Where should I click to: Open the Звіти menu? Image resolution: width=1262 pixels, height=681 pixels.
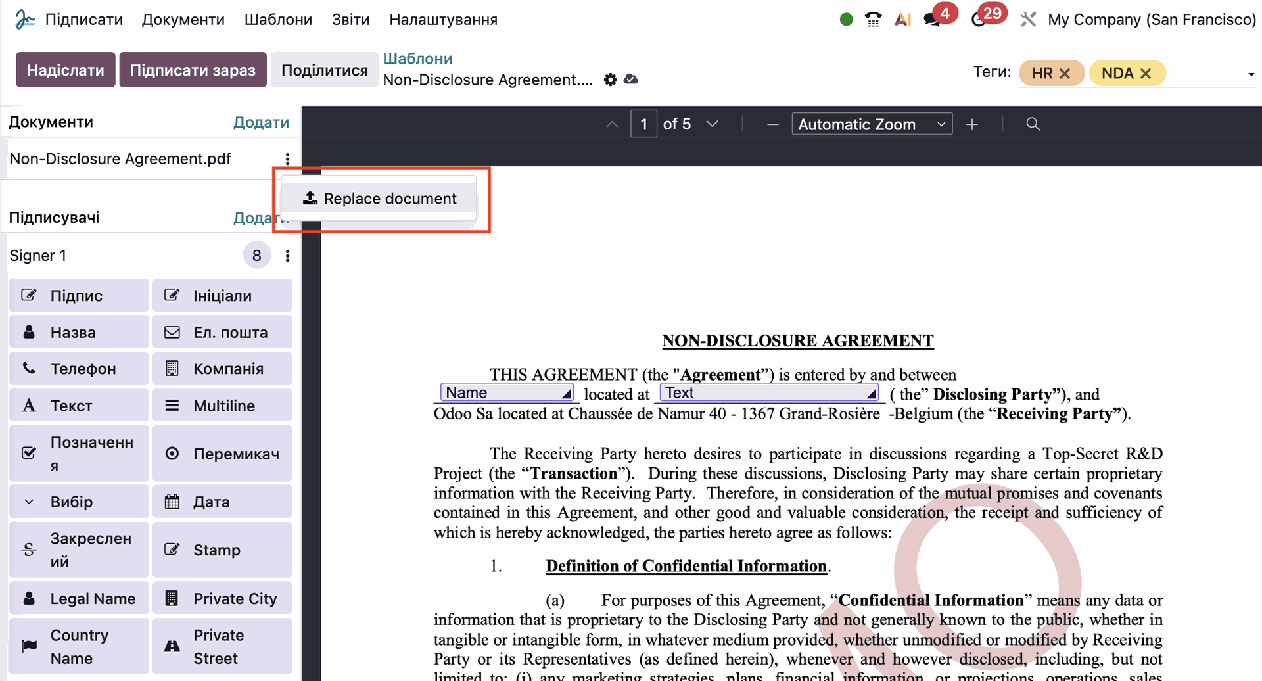[x=350, y=20]
